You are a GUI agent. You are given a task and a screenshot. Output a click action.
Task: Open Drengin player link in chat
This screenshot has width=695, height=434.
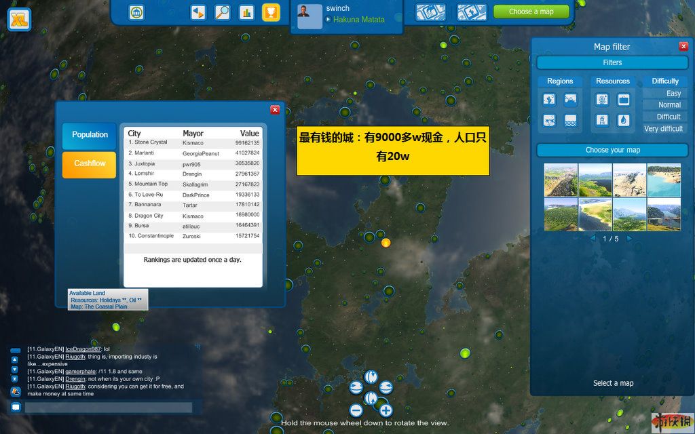click(75, 379)
